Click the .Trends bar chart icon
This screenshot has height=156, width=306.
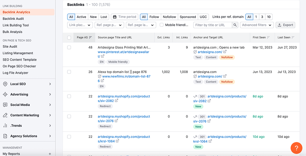(5, 125)
